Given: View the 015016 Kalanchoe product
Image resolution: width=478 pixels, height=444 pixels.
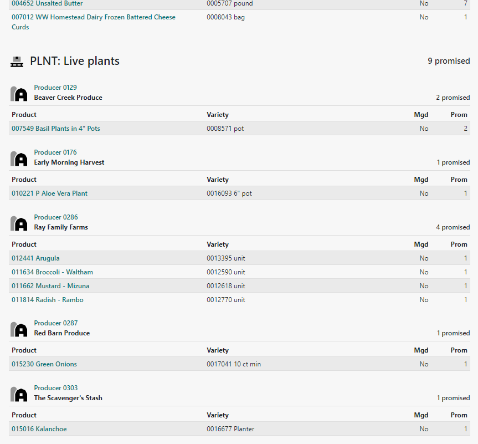Looking at the screenshot, I should coord(39,429).
